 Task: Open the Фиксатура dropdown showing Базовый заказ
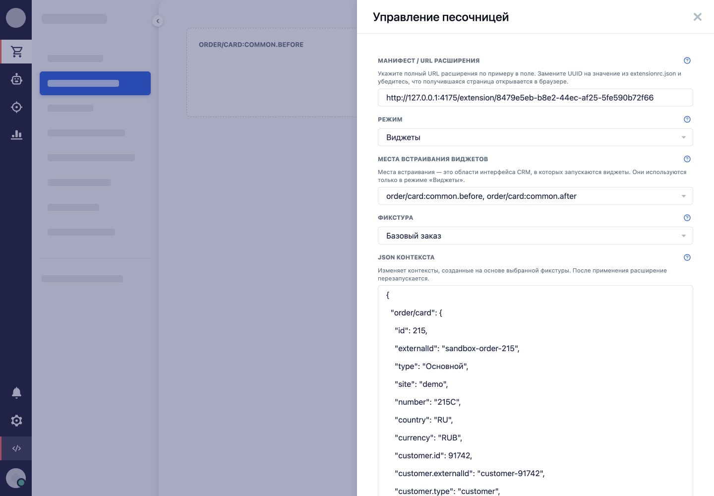pos(535,236)
